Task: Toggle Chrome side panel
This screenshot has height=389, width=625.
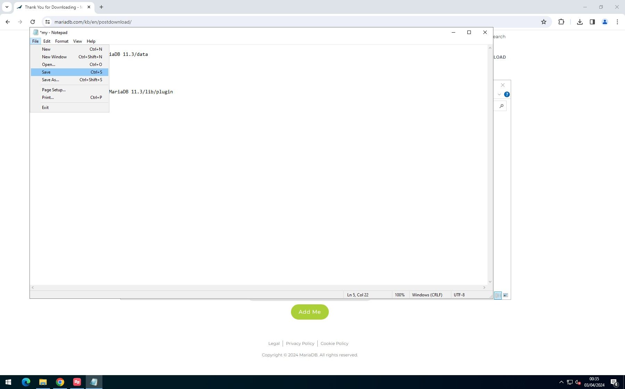Action: click(592, 22)
